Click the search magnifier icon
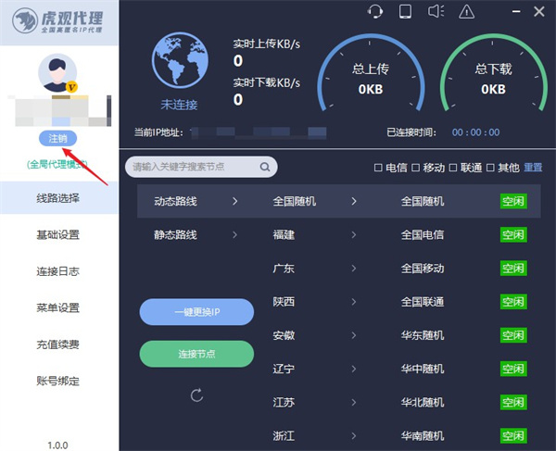Image resolution: width=556 pixels, height=451 pixels. (x=264, y=167)
